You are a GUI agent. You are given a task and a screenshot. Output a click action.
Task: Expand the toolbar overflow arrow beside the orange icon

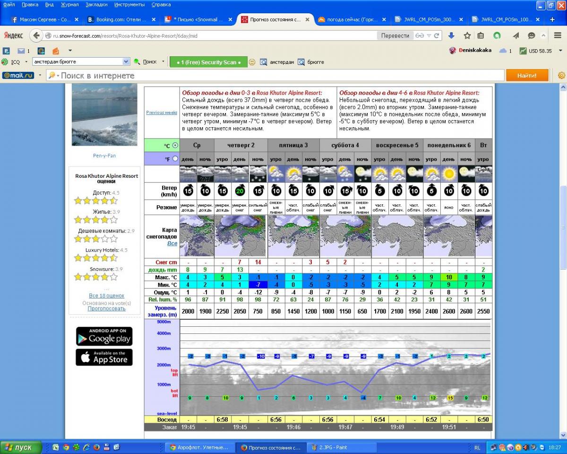pos(70,51)
